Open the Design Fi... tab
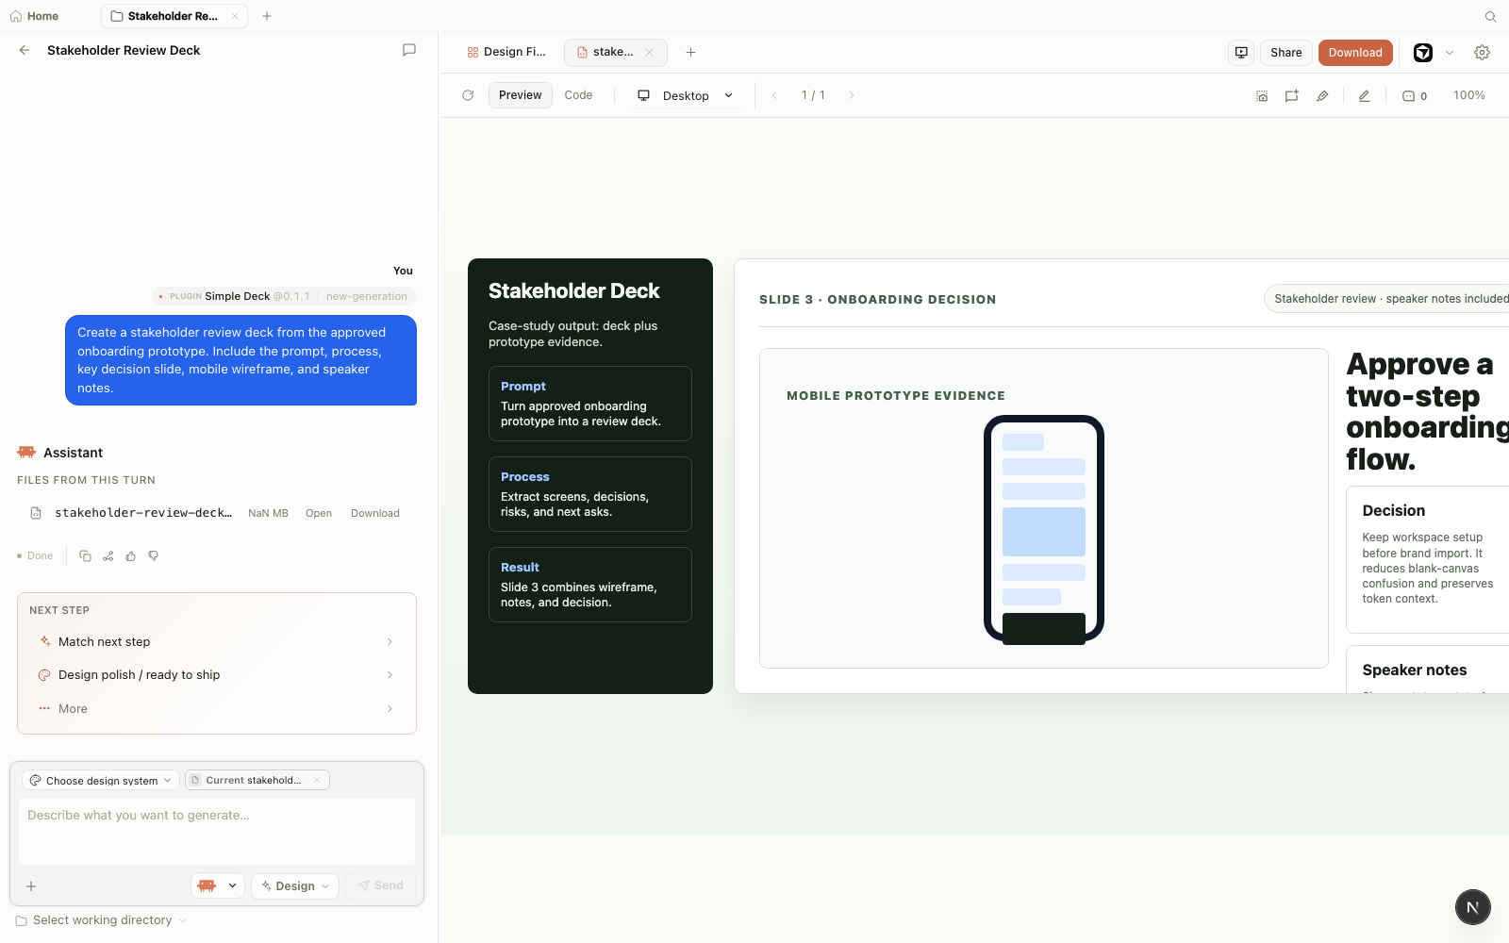The height and width of the screenshot is (943, 1509). [x=507, y=53]
